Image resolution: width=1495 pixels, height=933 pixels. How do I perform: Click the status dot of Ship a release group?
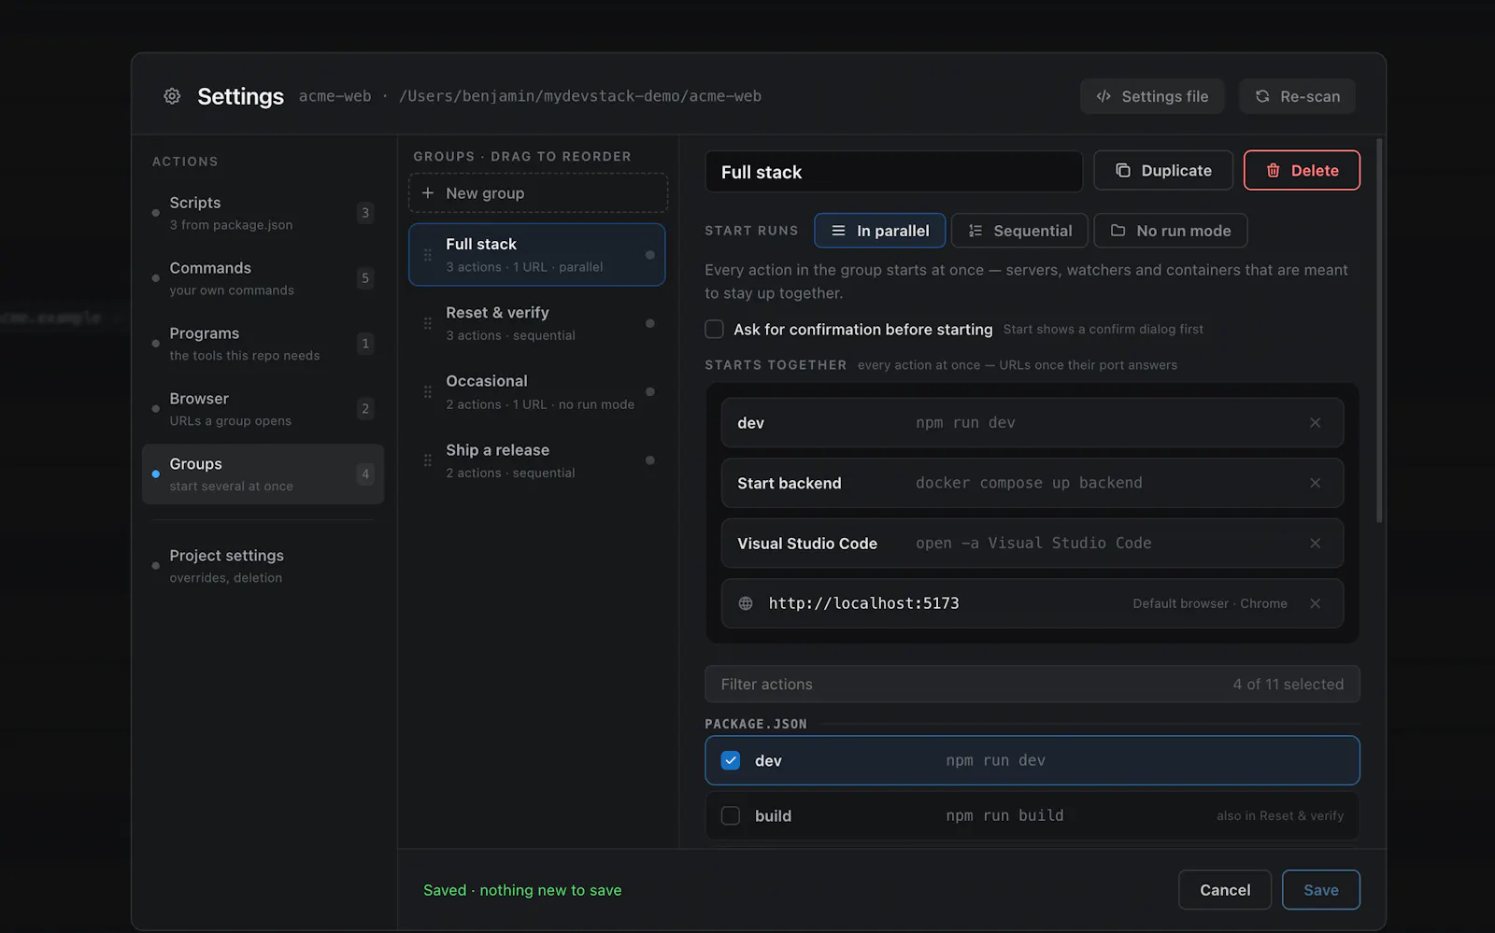(x=650, y=460)
